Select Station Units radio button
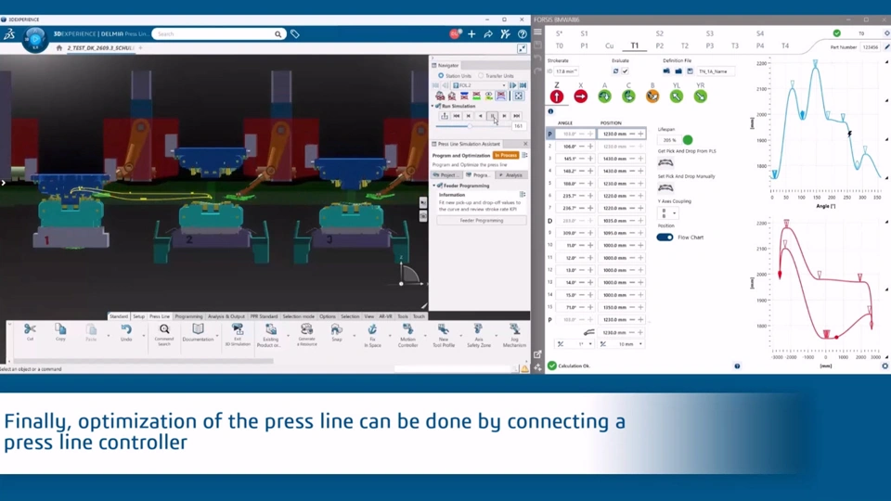 (x=441, y=75)
